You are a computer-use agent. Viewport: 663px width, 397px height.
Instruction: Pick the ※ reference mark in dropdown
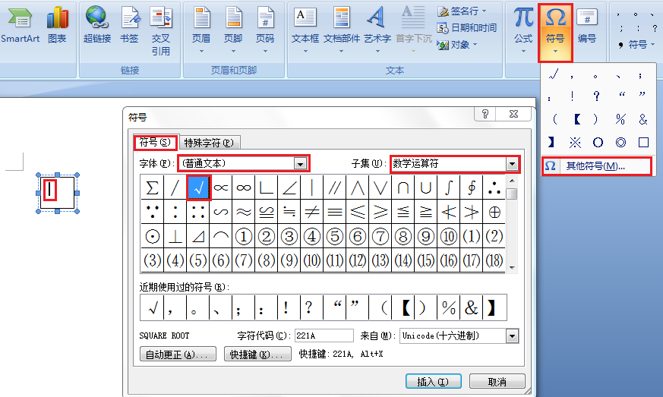pos(575,143)
